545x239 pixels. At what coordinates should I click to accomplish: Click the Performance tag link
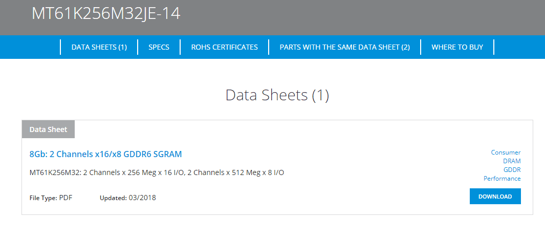502,179
